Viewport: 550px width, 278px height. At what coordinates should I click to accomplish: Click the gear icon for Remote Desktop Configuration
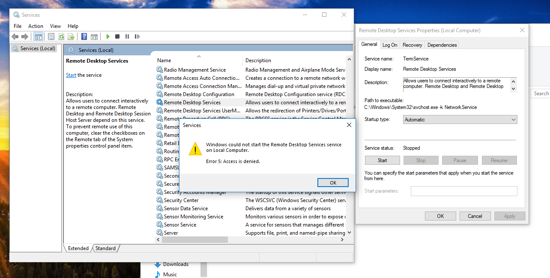(160, 94)
